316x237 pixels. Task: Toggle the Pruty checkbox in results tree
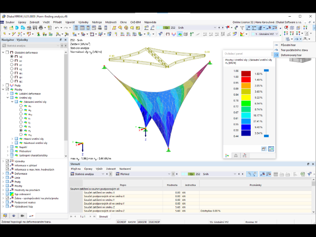[7, 86]
